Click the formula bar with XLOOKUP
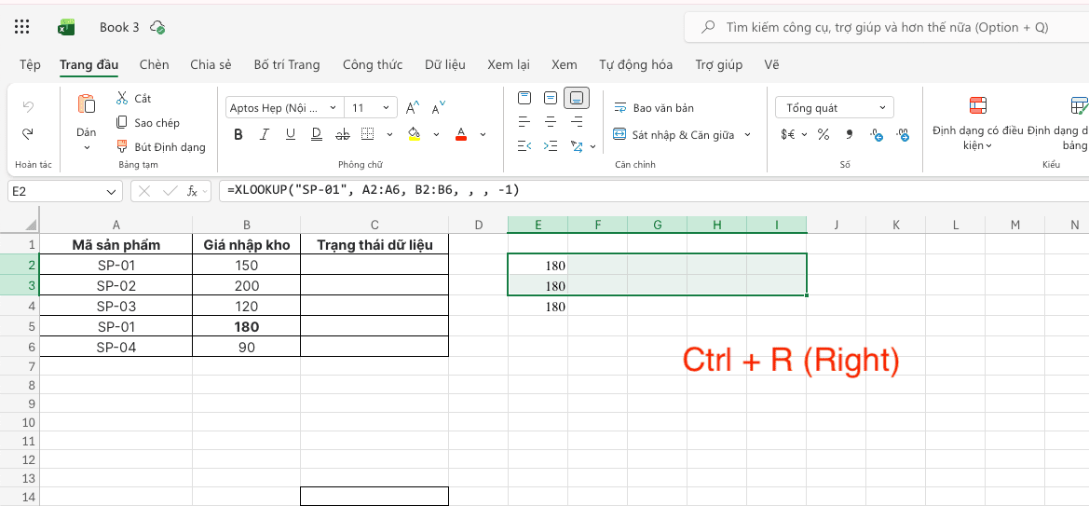Image resolution: width=1089 pixels, height=506 pixels. [653, 190]
